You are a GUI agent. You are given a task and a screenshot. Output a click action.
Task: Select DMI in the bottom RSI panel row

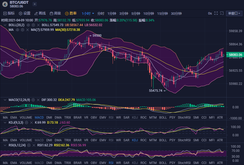tap(49, 163)
